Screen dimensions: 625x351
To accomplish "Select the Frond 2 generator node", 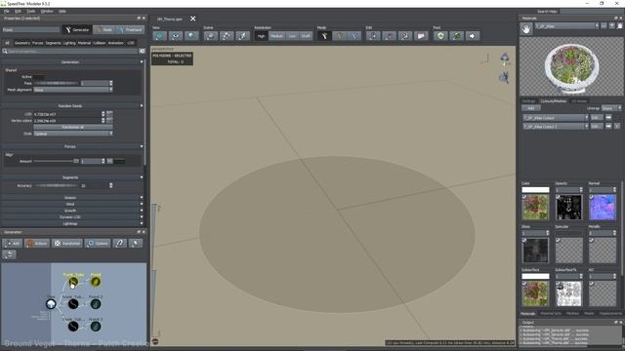I will (96, 304).
